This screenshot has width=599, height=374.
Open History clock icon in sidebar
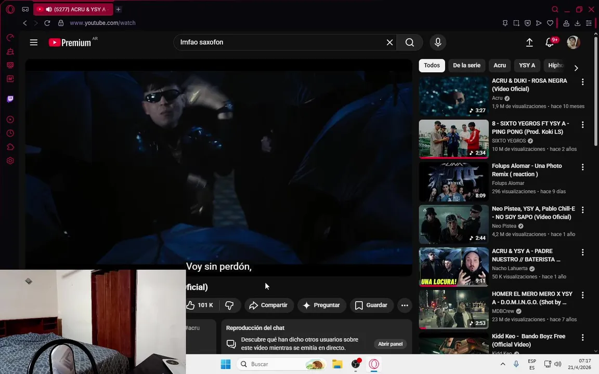coord(10,133)
